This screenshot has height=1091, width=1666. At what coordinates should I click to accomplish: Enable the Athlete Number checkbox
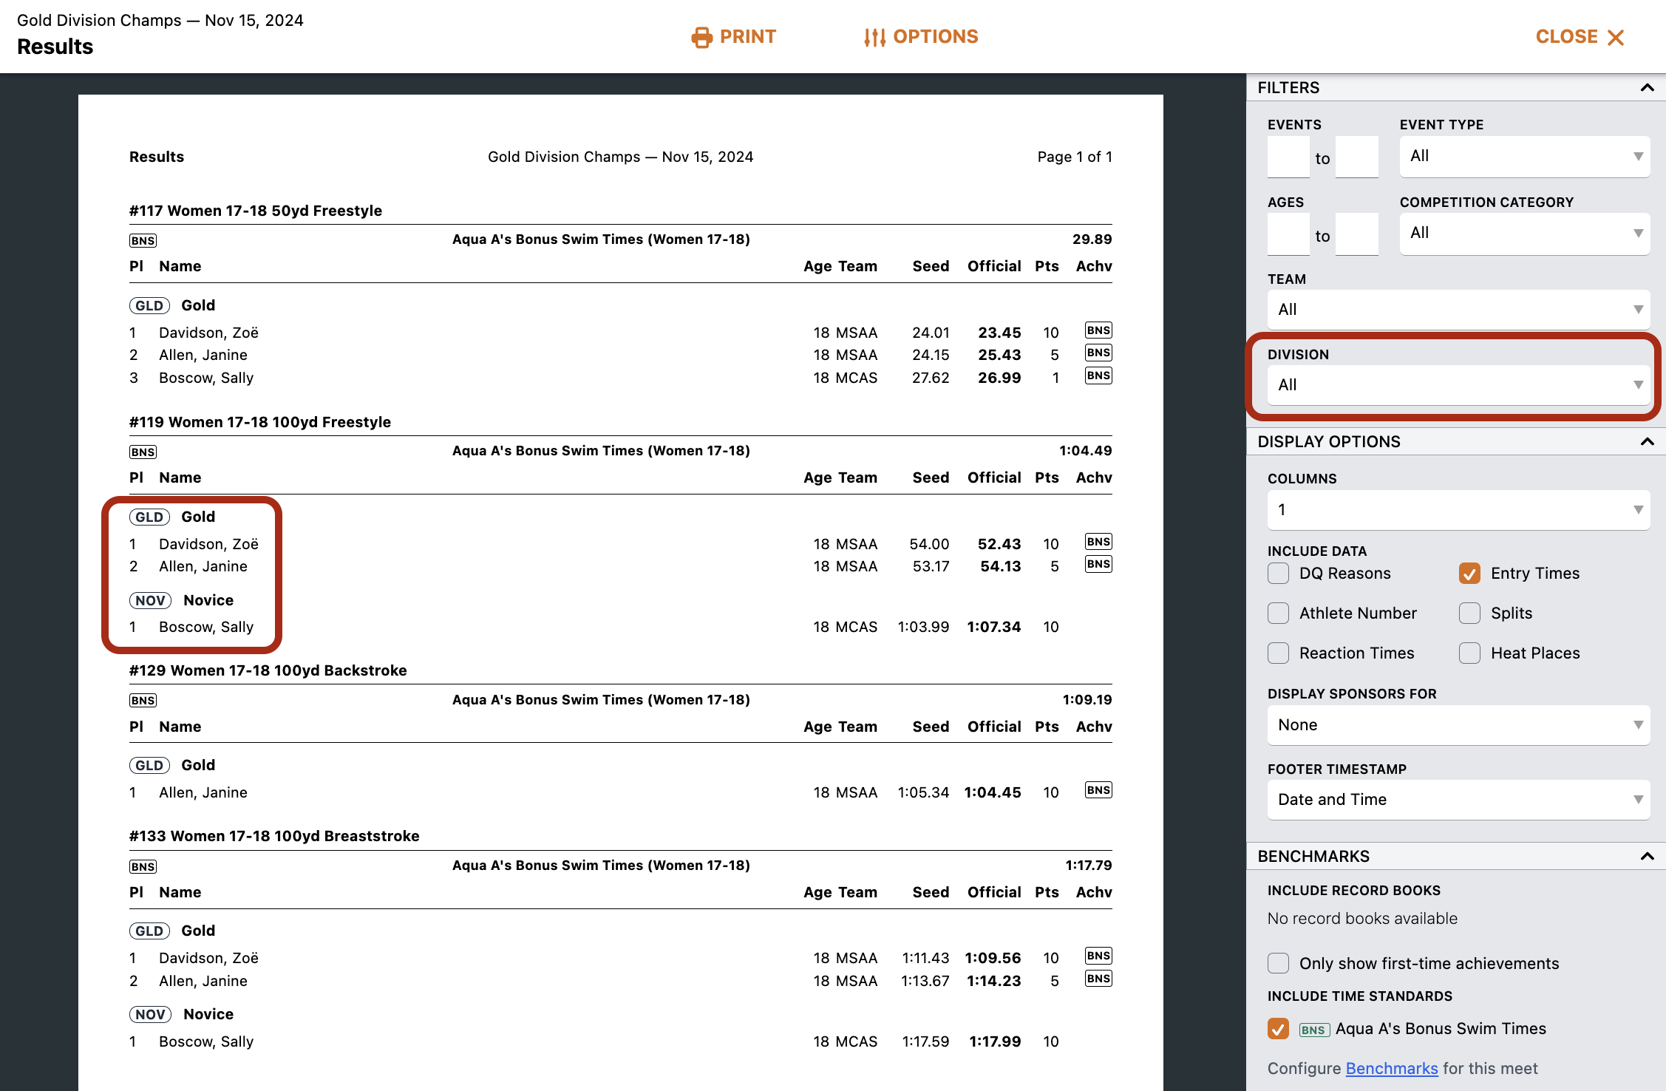[1278, 614]
